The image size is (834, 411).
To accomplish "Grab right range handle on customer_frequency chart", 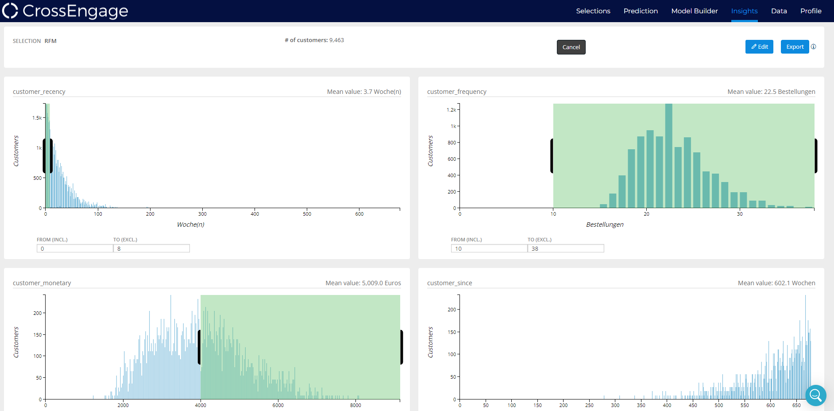I will pyautogui.click(x=815, y=156).
